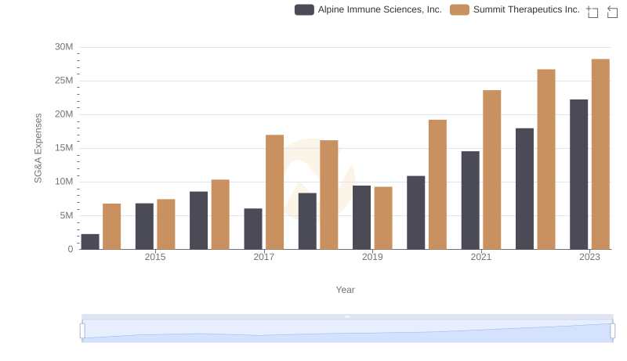The image size is (627, 361).
Task: Click the SG&A Expenses axis title
Action: point(38,148)
